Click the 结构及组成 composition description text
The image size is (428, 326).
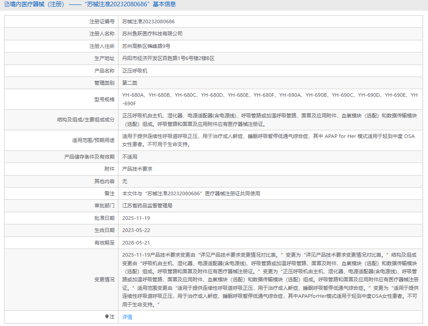[270, 120]
